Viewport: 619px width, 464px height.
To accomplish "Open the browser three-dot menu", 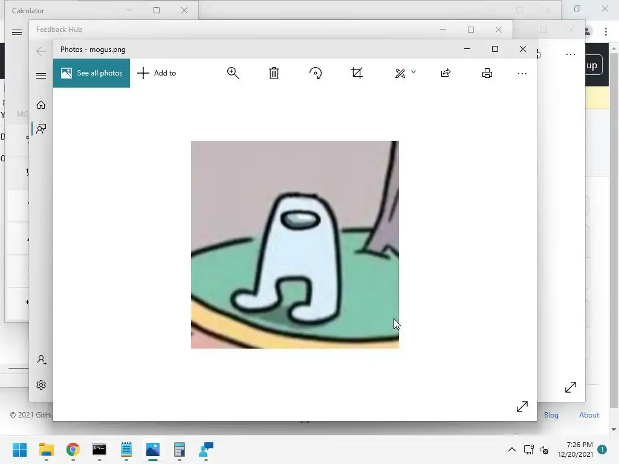I will (x=606, y=31).
